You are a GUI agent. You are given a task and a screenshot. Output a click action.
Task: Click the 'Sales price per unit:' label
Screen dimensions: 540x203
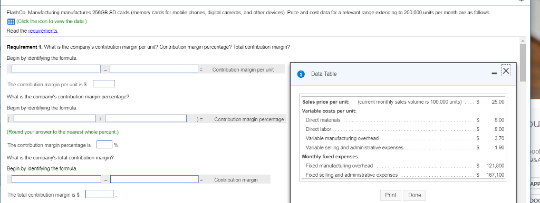tap(326, 102)
